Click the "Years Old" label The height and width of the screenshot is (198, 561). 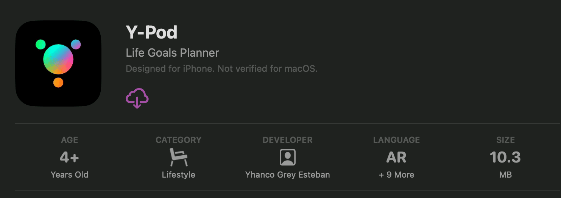pyautogui.click(x=69, y=175)
